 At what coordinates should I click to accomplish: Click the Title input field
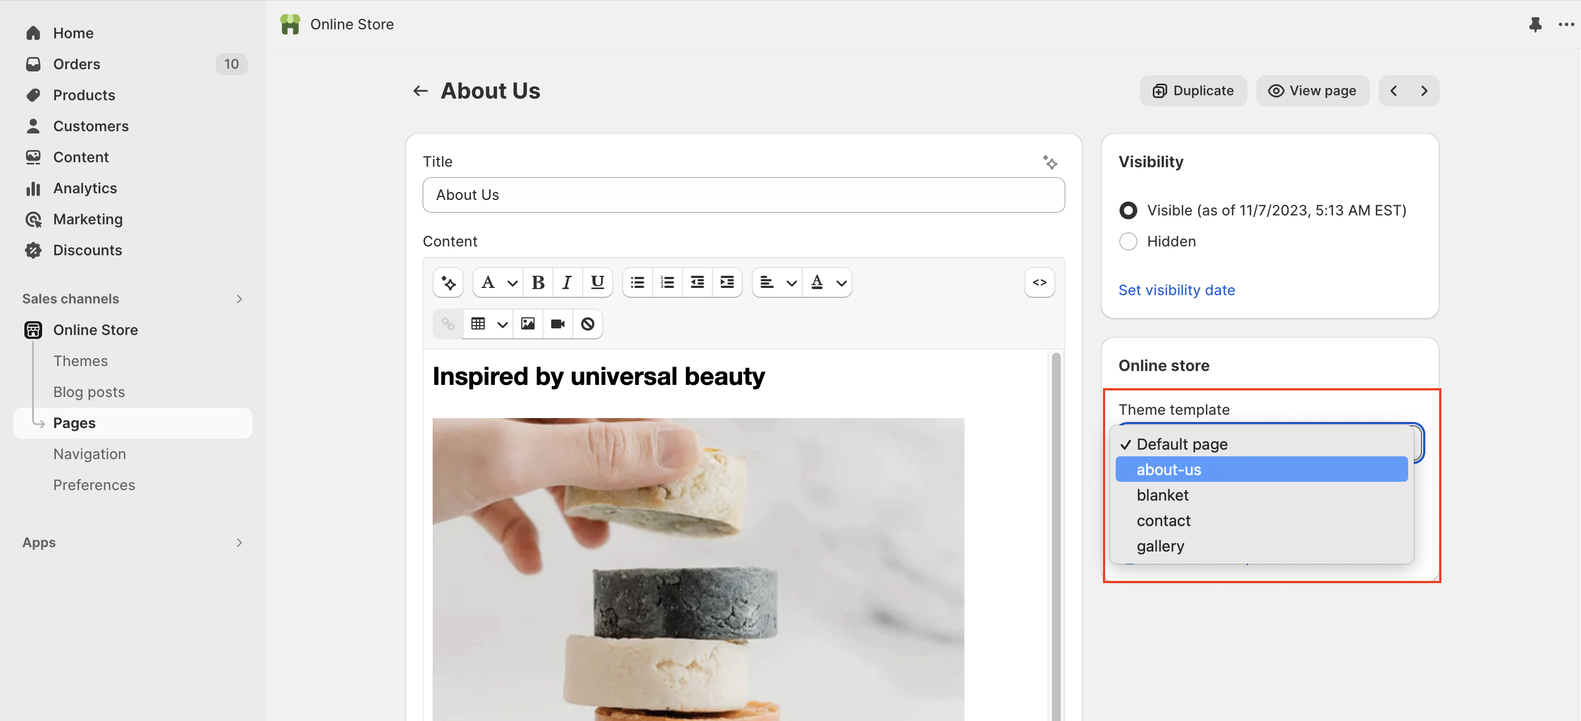[743, 195]
